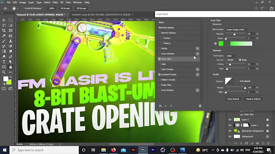This screenshot has height=154, width=275.
Task: Select the Pen tool
Action: tap(11, 57)
